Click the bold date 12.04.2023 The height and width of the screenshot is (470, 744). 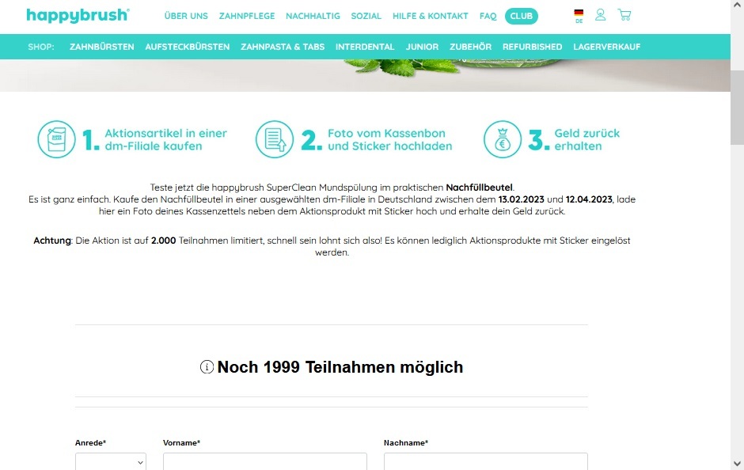point(589,199)
